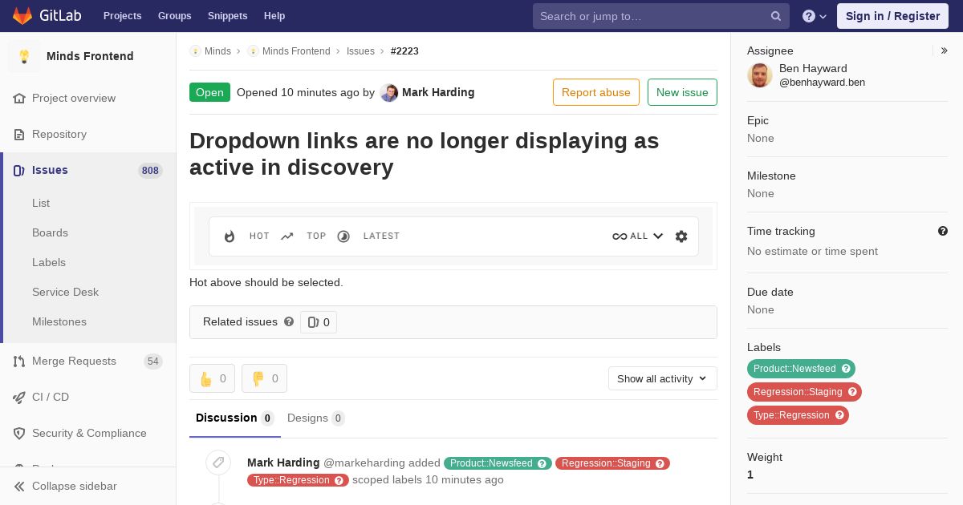Click the Minds Frontend lightbulb avatar
Viewport: 963px width, 505px height.
point(24,56)
